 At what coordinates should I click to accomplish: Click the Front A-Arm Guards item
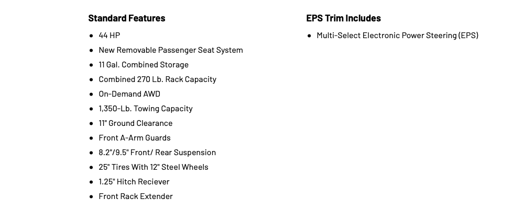pos(135,138)
